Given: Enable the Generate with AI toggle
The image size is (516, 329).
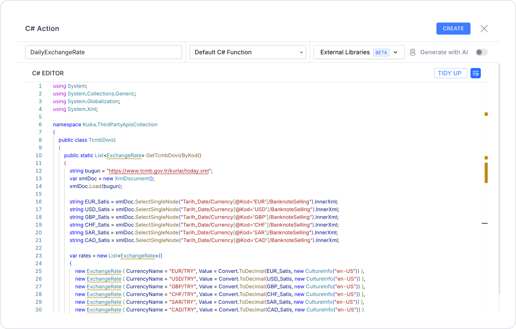Looking at the screenshot, I should tap(481, 52).
